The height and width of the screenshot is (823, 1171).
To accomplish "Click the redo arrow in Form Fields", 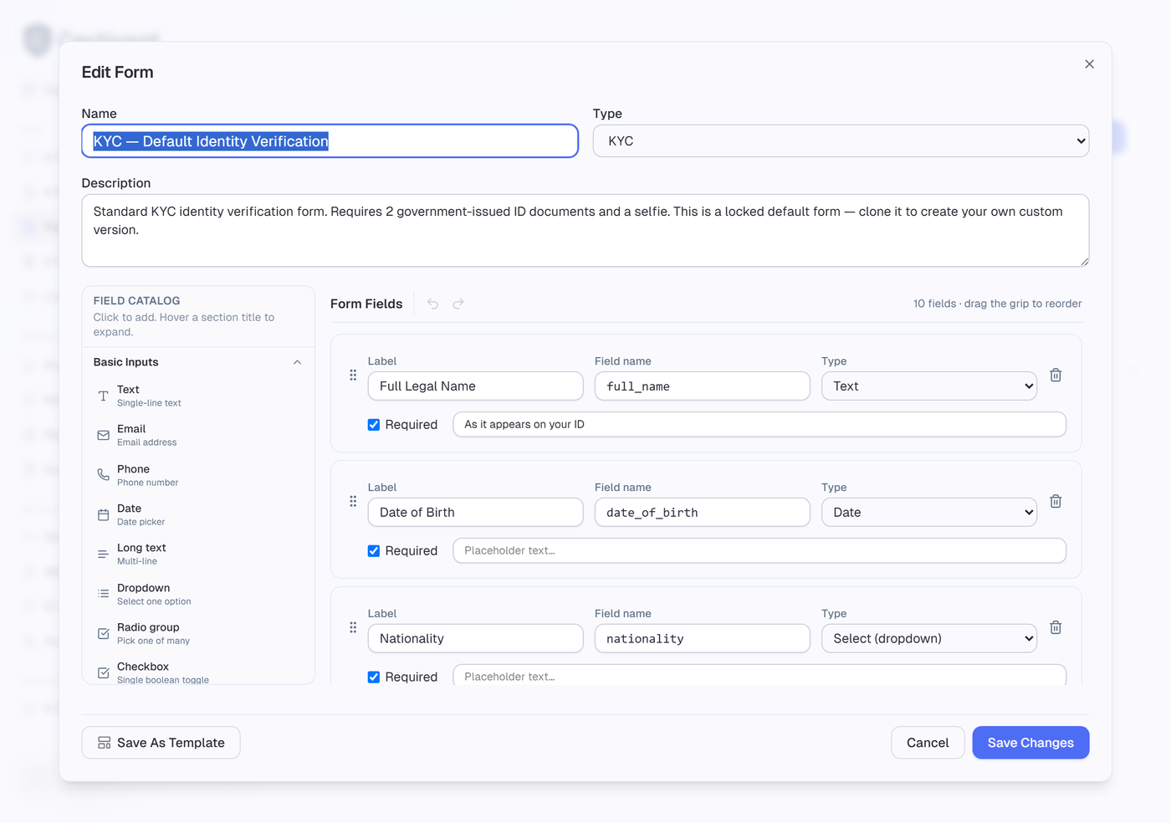I will click(458, 304).
